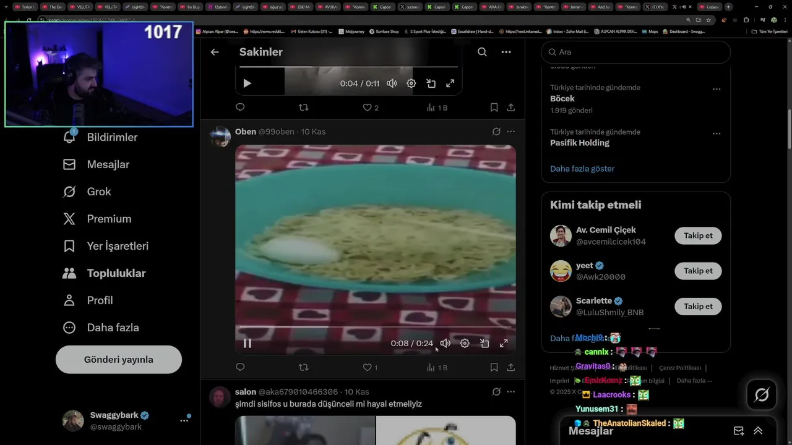Image resolution: width=792 pixels, height=445 pixels.
Task: Expand noodle video to fullscreen
Action: point(504,344)
